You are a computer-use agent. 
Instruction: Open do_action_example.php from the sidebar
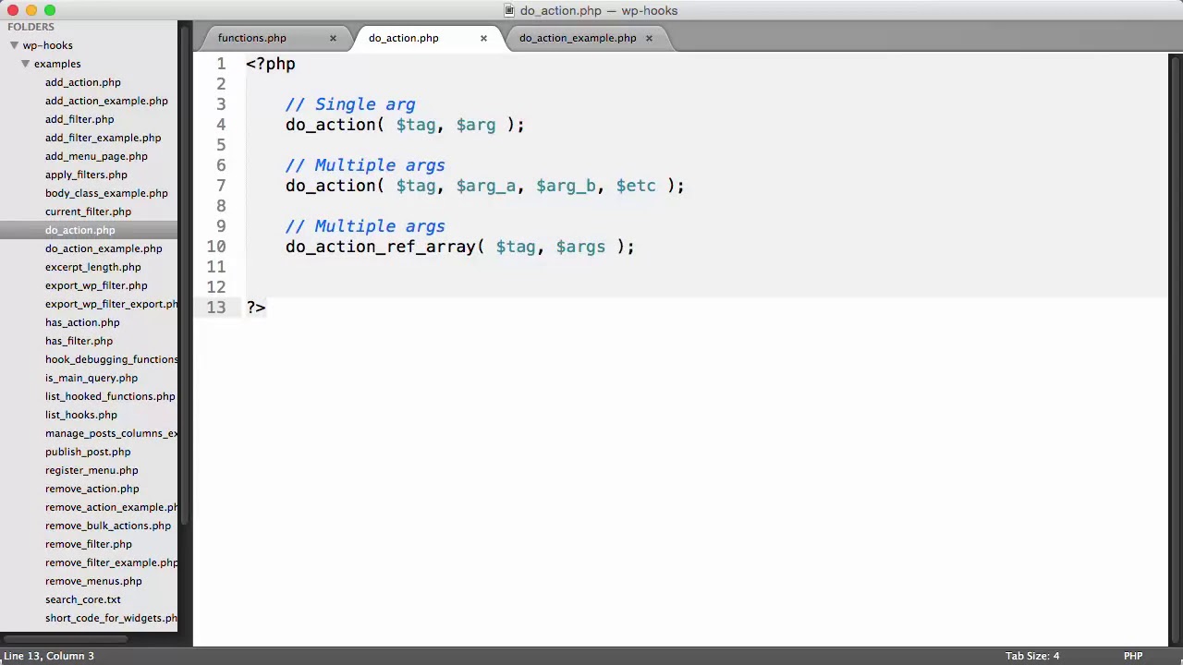[104, 248]
